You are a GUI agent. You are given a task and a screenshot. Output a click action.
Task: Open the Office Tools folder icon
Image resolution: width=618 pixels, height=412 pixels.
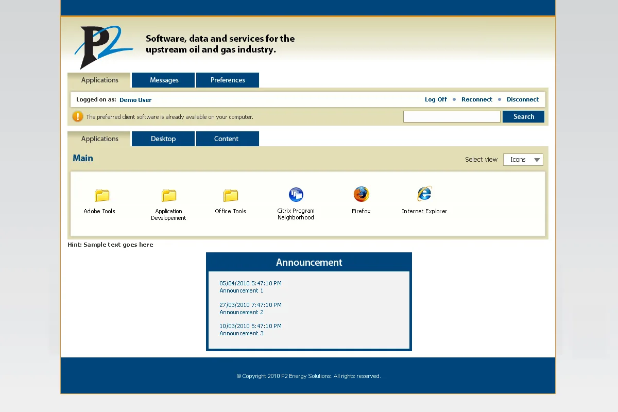tap(231, 195)
